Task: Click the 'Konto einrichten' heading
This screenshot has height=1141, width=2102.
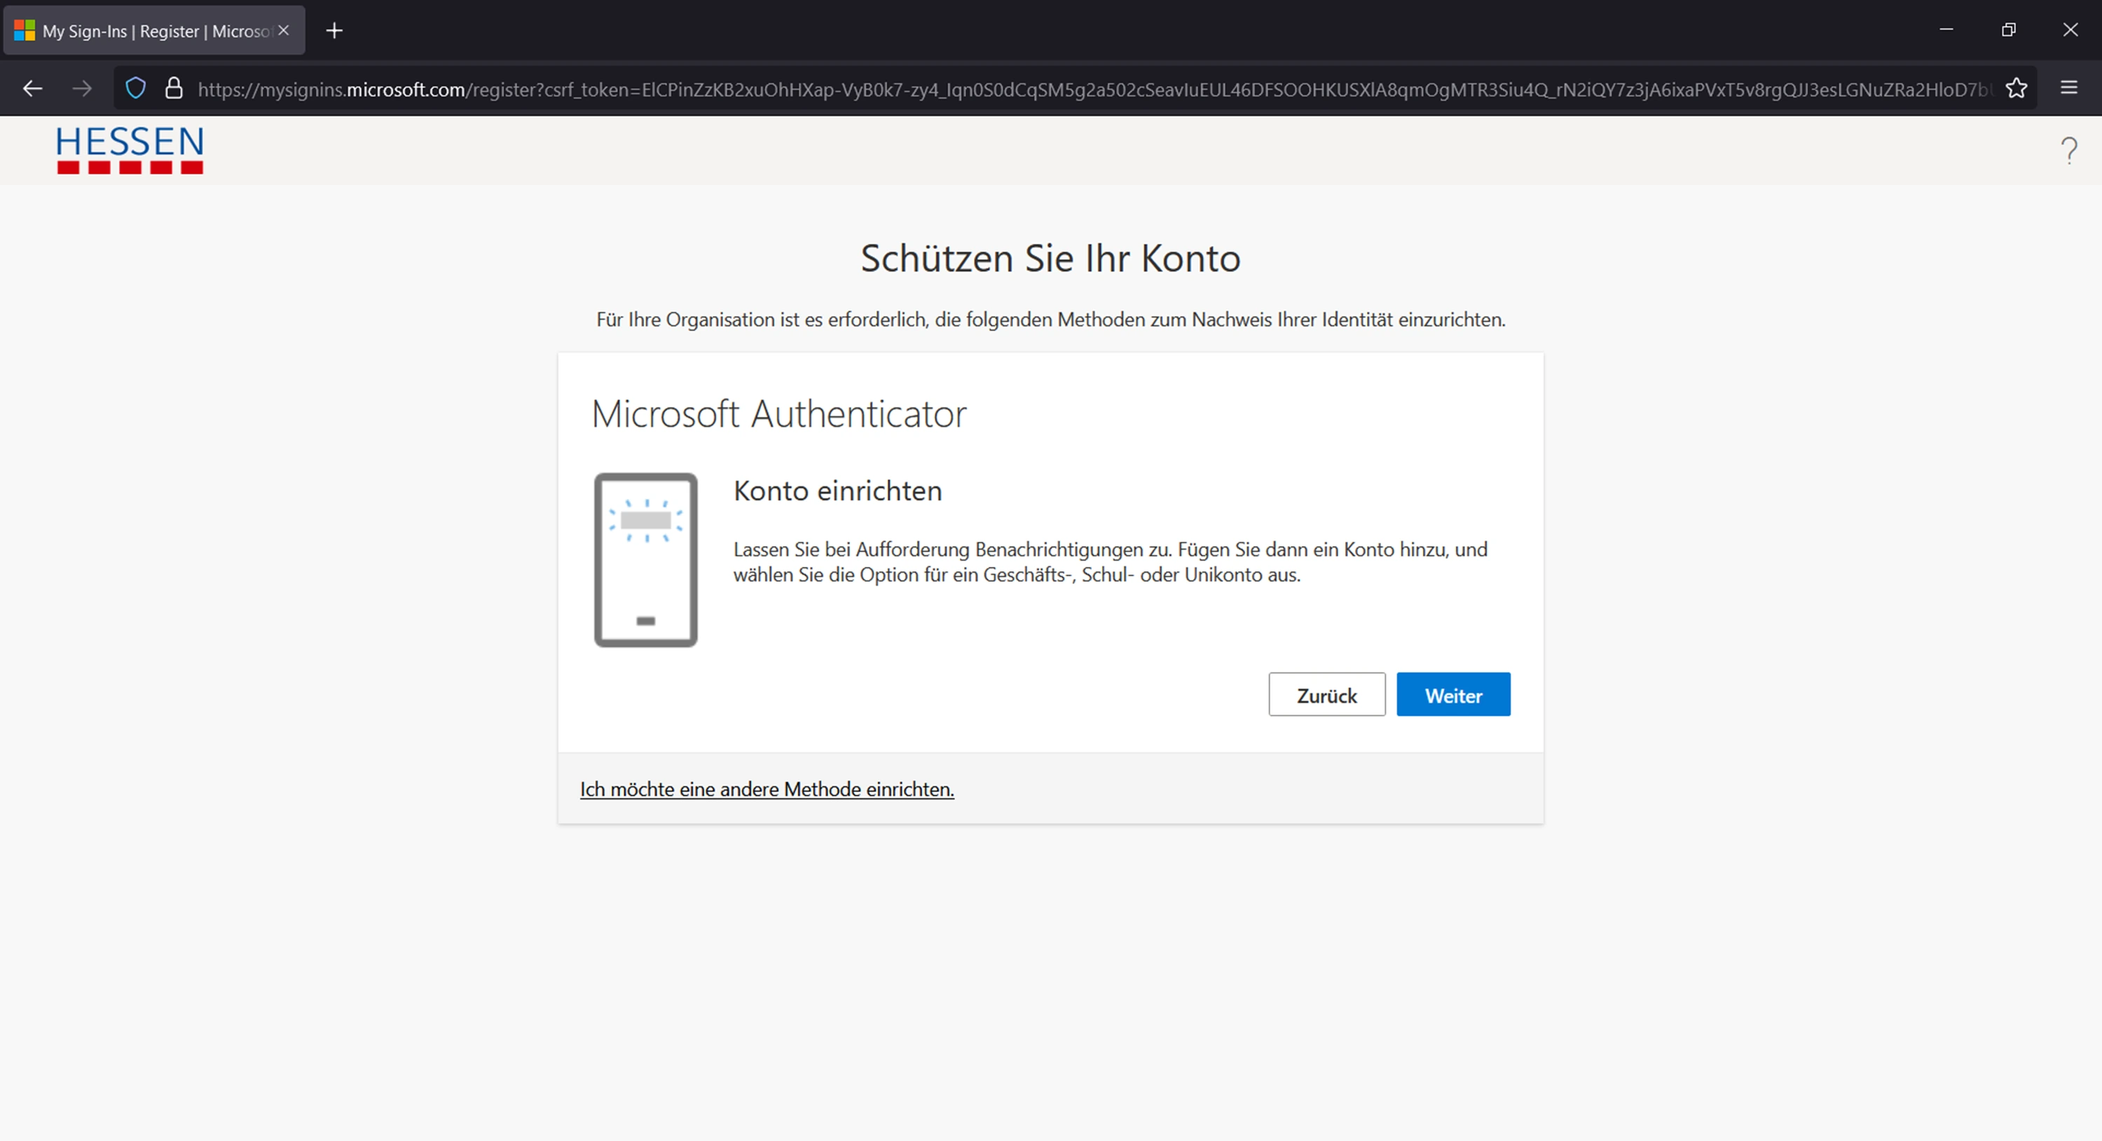Action: pos(838,491)
